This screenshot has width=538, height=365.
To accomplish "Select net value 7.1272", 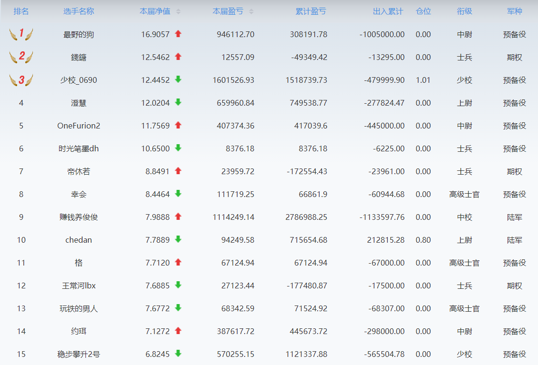I will [x=157, y=331].
